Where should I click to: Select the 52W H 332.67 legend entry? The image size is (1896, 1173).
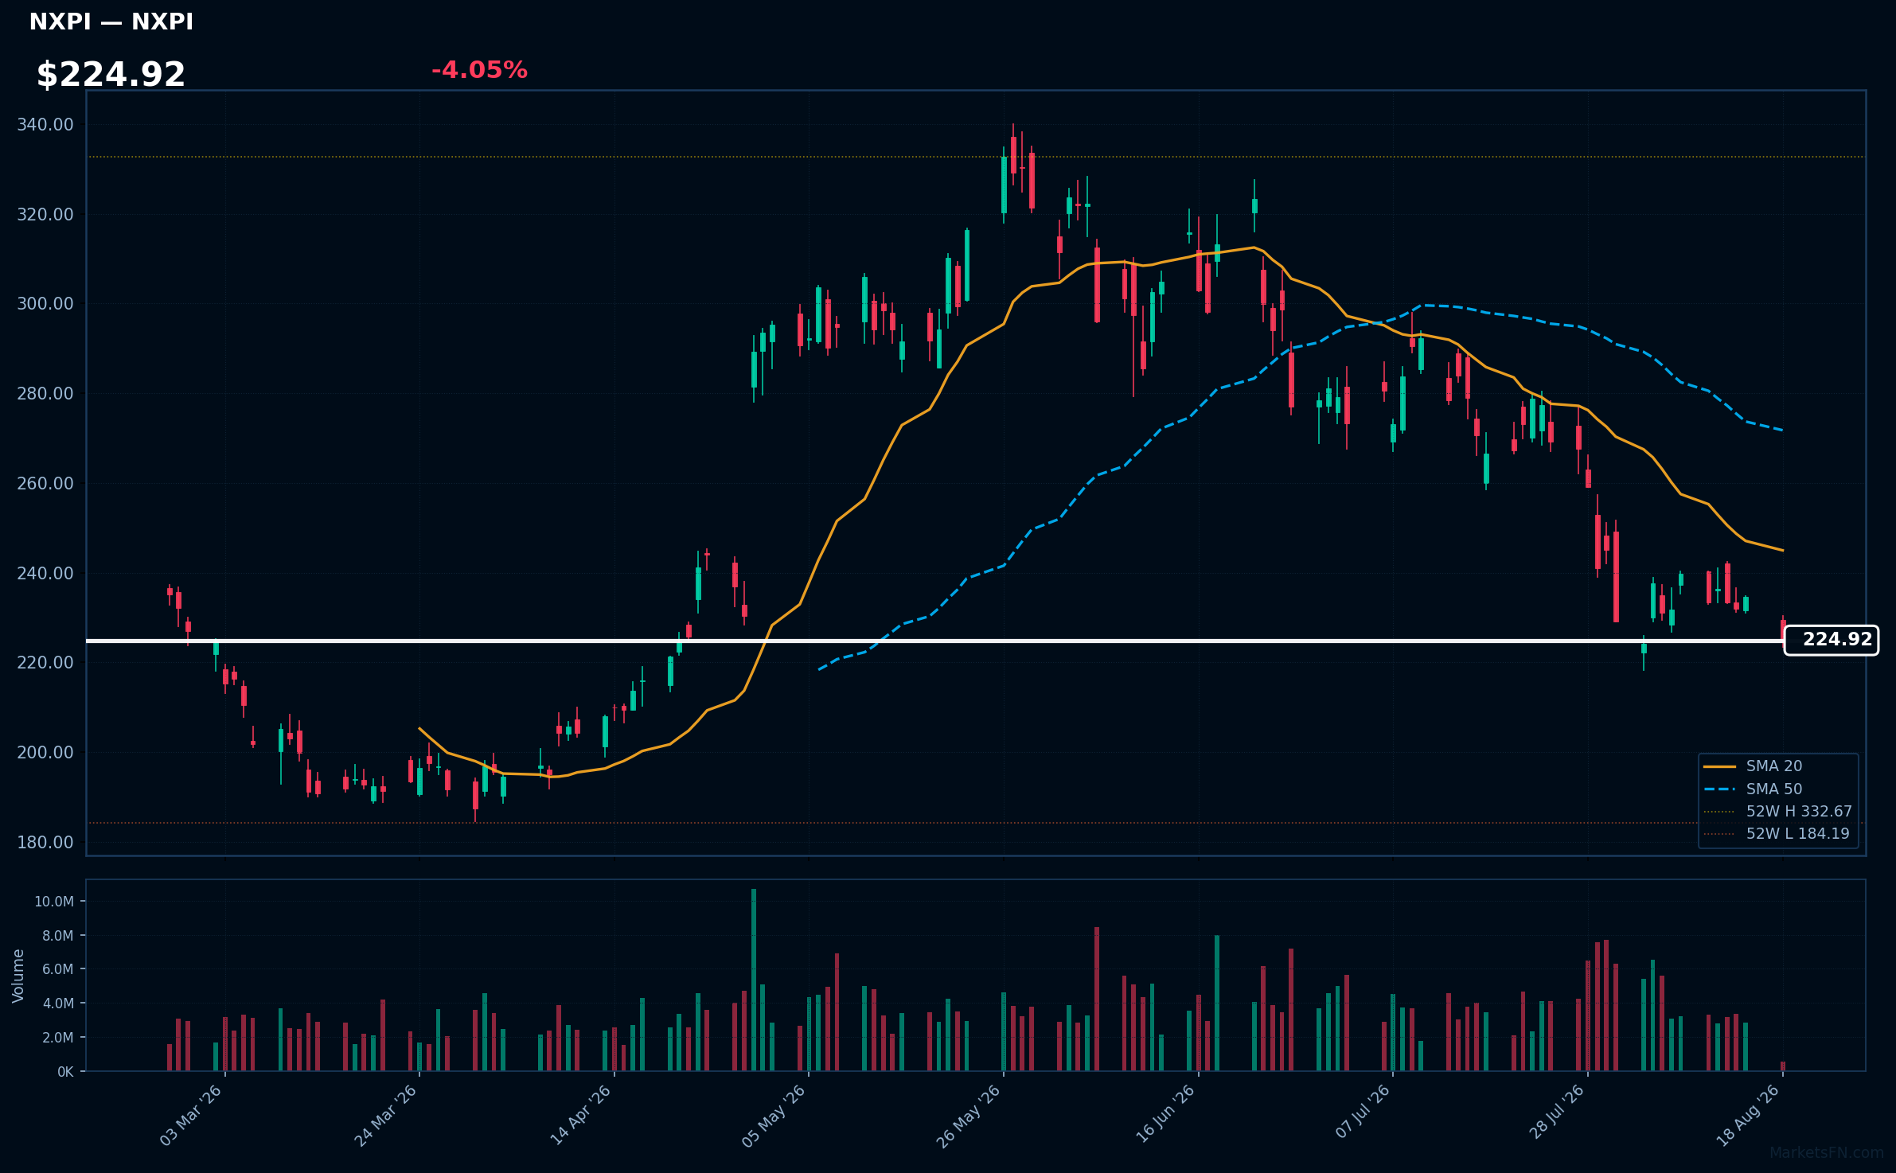click(1777, 811)
